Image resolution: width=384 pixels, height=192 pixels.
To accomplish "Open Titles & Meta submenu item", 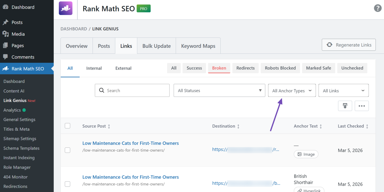I will click(x=16, y=129).
